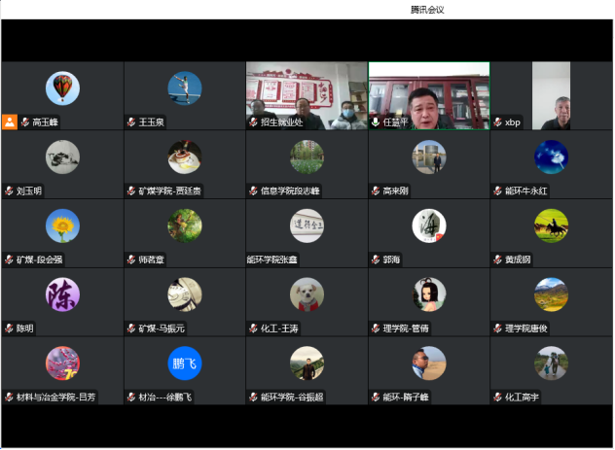Click the horse rider avatar of 黄成钢

tap(551, 225)
